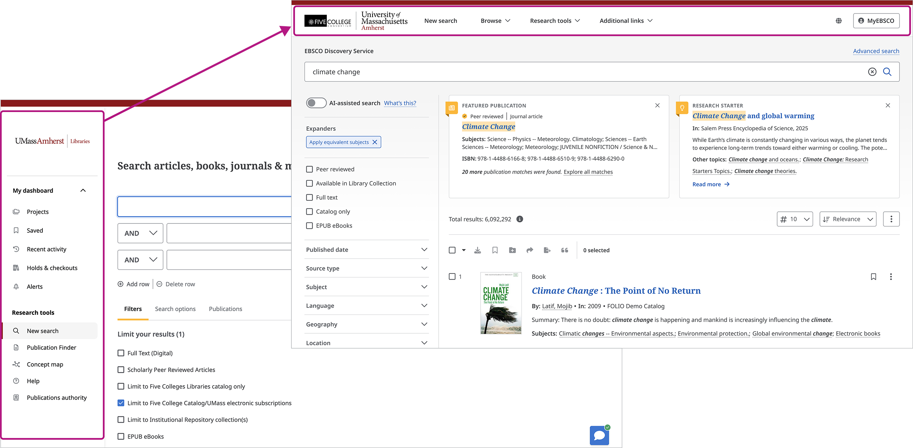Open the results options three-dot button
This screenshot has height=448, width=913.
click(x=891, y=219)
